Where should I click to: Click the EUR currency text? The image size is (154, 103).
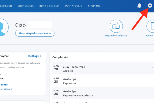pyautogui.click(x=2, y=78)
